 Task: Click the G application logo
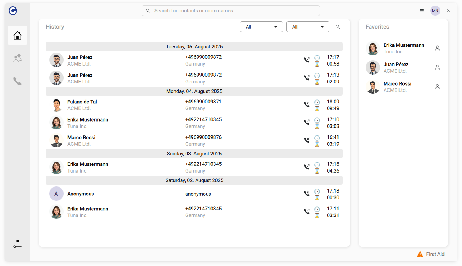click(x=13, y=11)
